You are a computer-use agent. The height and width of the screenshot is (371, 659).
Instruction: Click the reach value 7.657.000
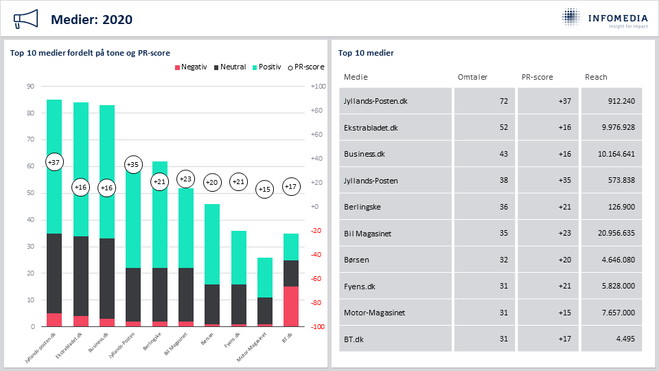coord(618,313)
